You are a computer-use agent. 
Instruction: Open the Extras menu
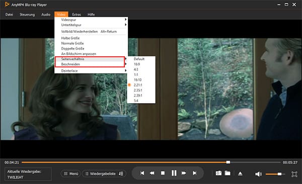coord(77,15)
